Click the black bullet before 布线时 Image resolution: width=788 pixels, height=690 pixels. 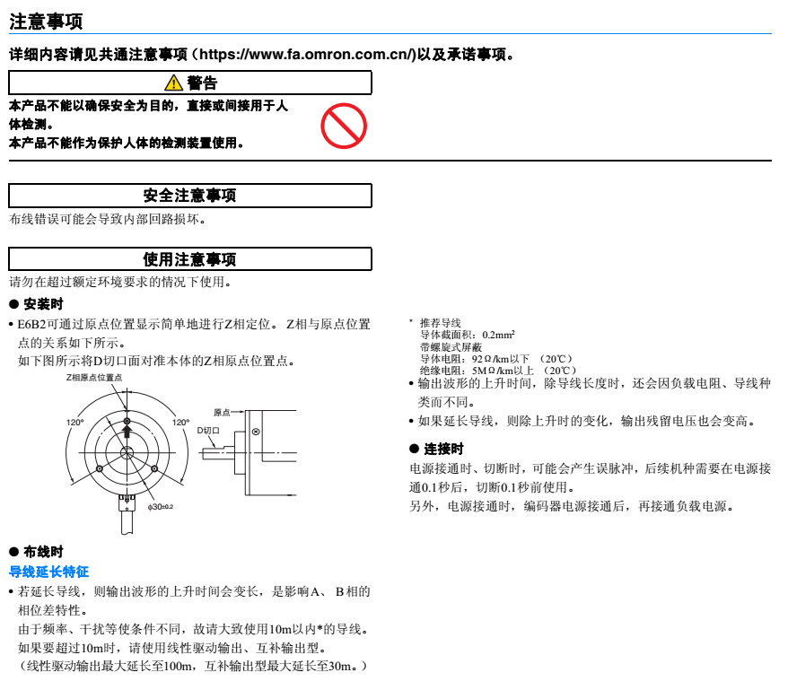(x=13, y=551)
